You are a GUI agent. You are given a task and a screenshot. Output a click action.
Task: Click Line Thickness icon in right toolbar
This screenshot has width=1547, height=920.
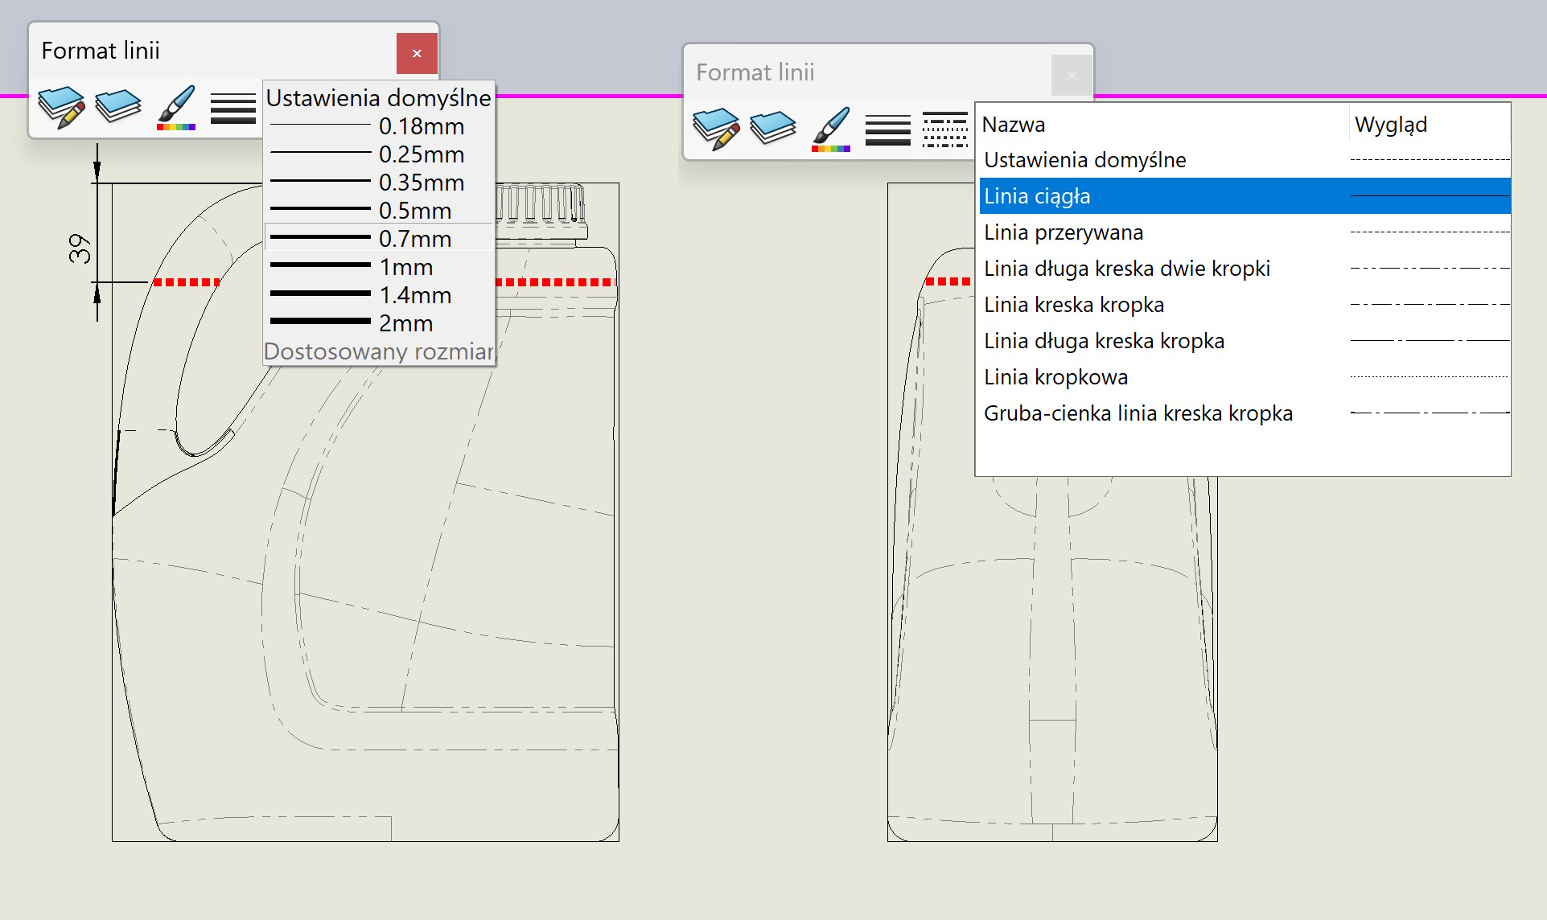click(x=887, y=129)
